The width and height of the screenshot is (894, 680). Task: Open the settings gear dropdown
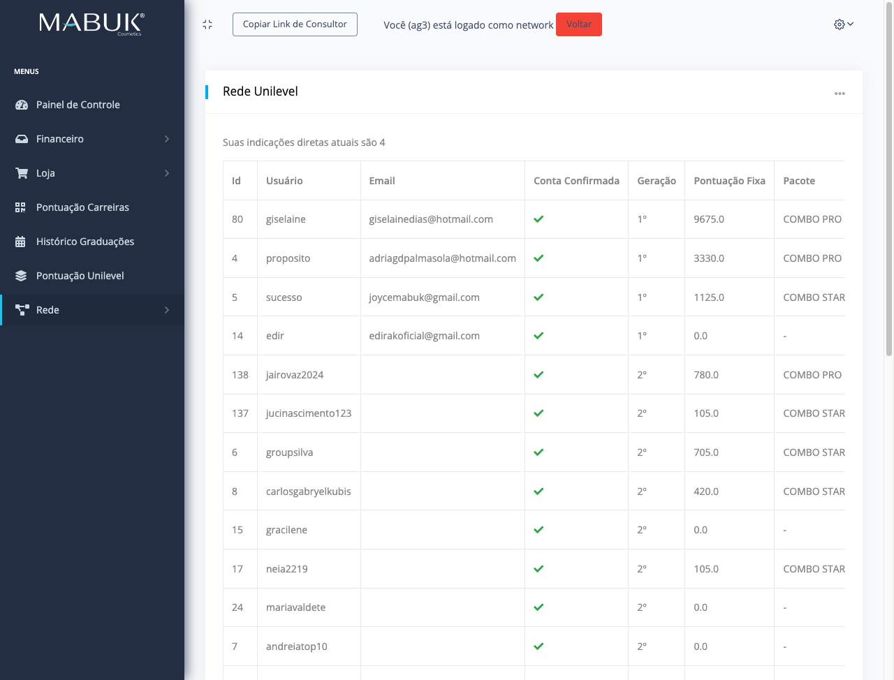(x=843, y=24)
